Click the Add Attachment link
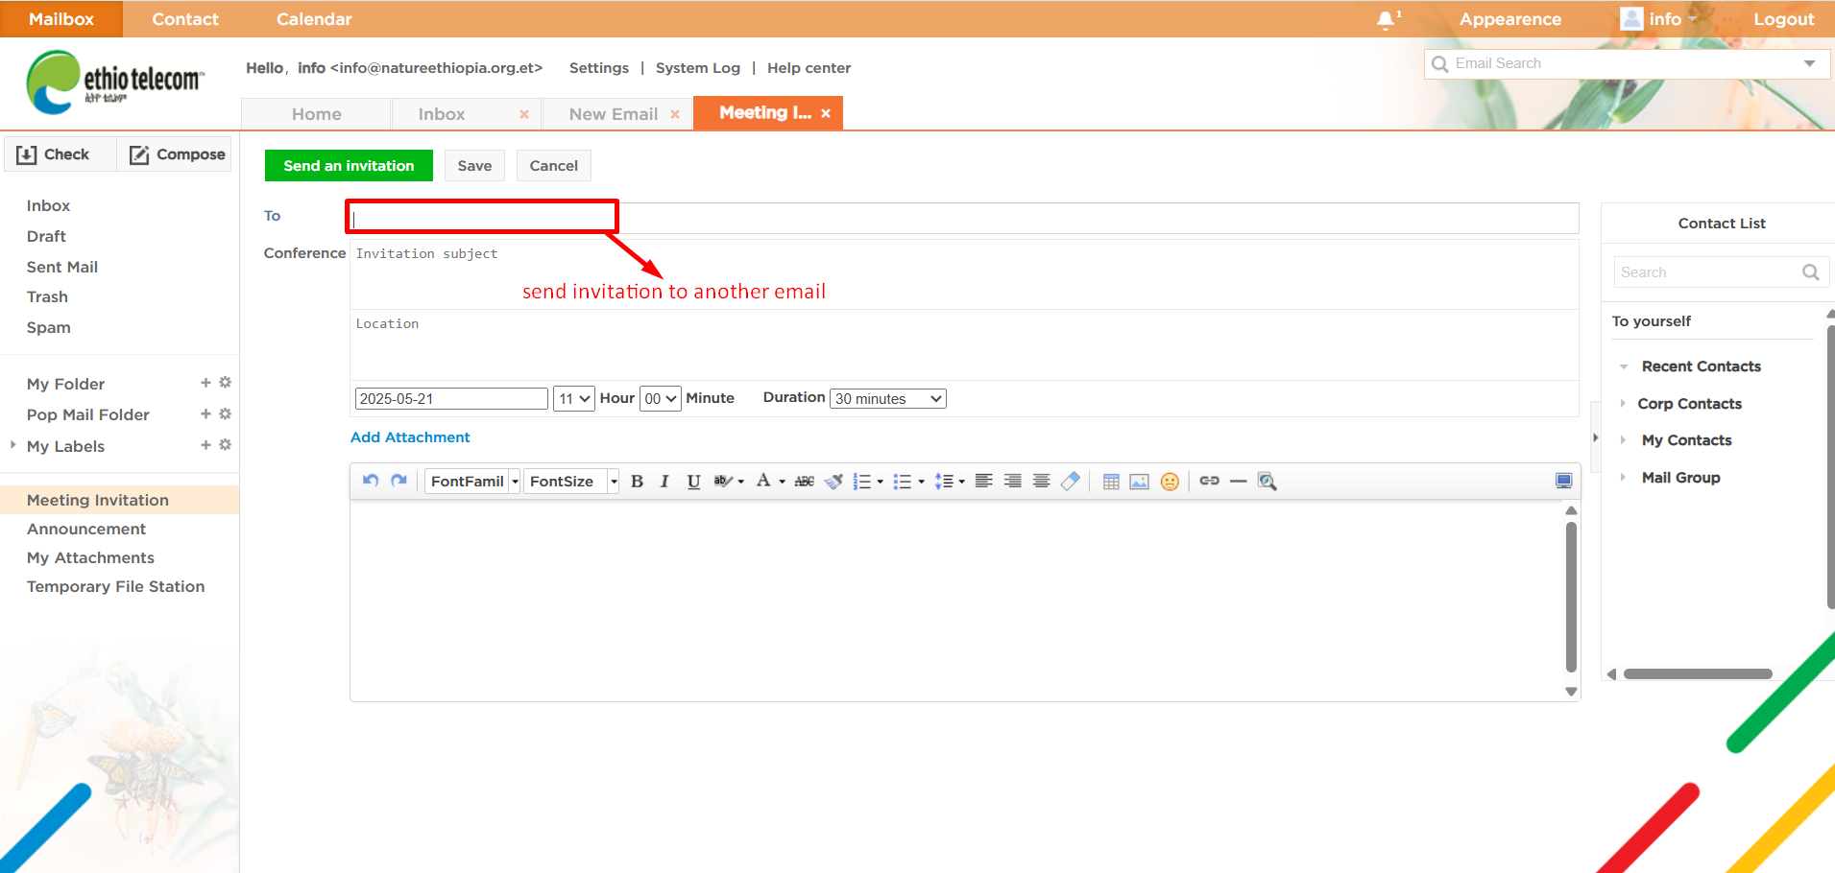This screenshot has height=873, width=1835. 410,437
